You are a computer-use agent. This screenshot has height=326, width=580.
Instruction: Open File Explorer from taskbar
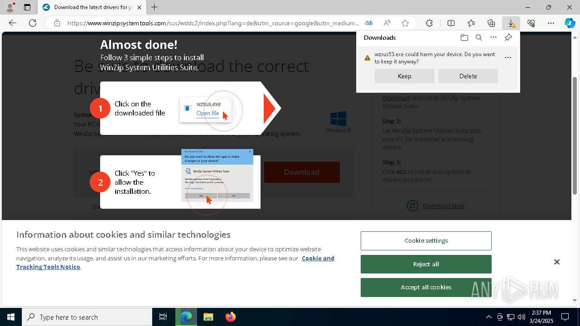[208, 317]
